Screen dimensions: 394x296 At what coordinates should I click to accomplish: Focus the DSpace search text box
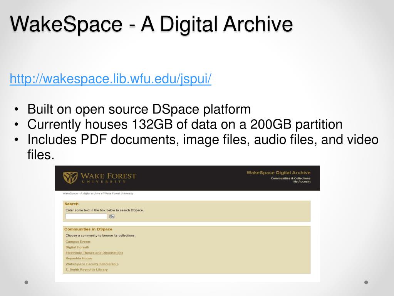(x=86, y=216)
